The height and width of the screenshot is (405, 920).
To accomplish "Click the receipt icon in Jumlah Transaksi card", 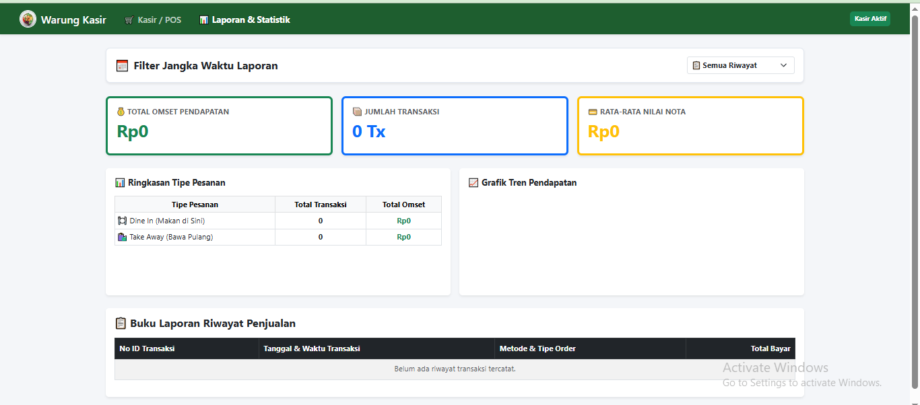I will (358, 112).
